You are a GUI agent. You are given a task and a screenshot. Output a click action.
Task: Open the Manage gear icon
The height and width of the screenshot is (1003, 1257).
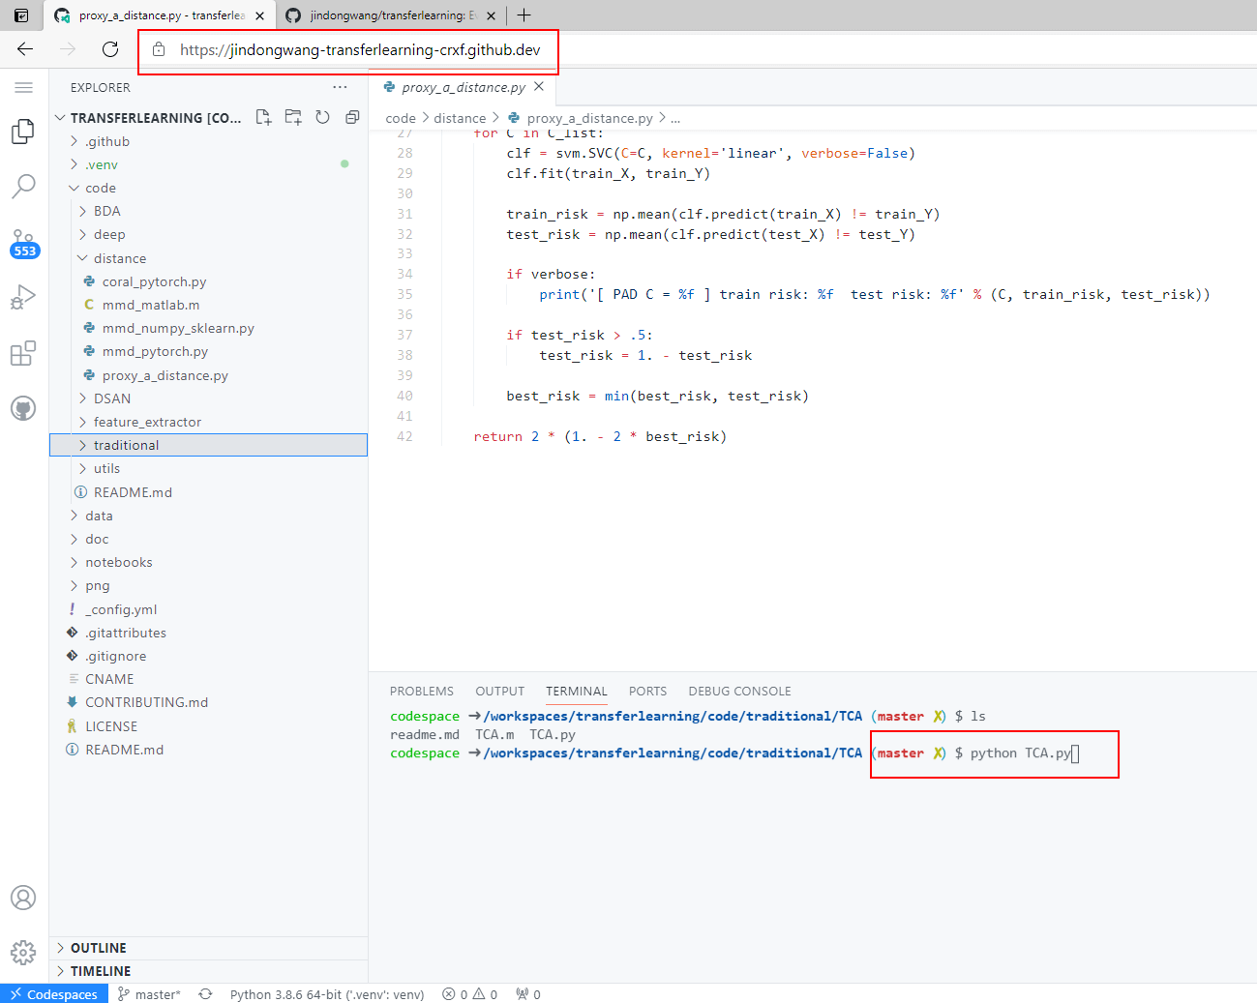(23, 953)
